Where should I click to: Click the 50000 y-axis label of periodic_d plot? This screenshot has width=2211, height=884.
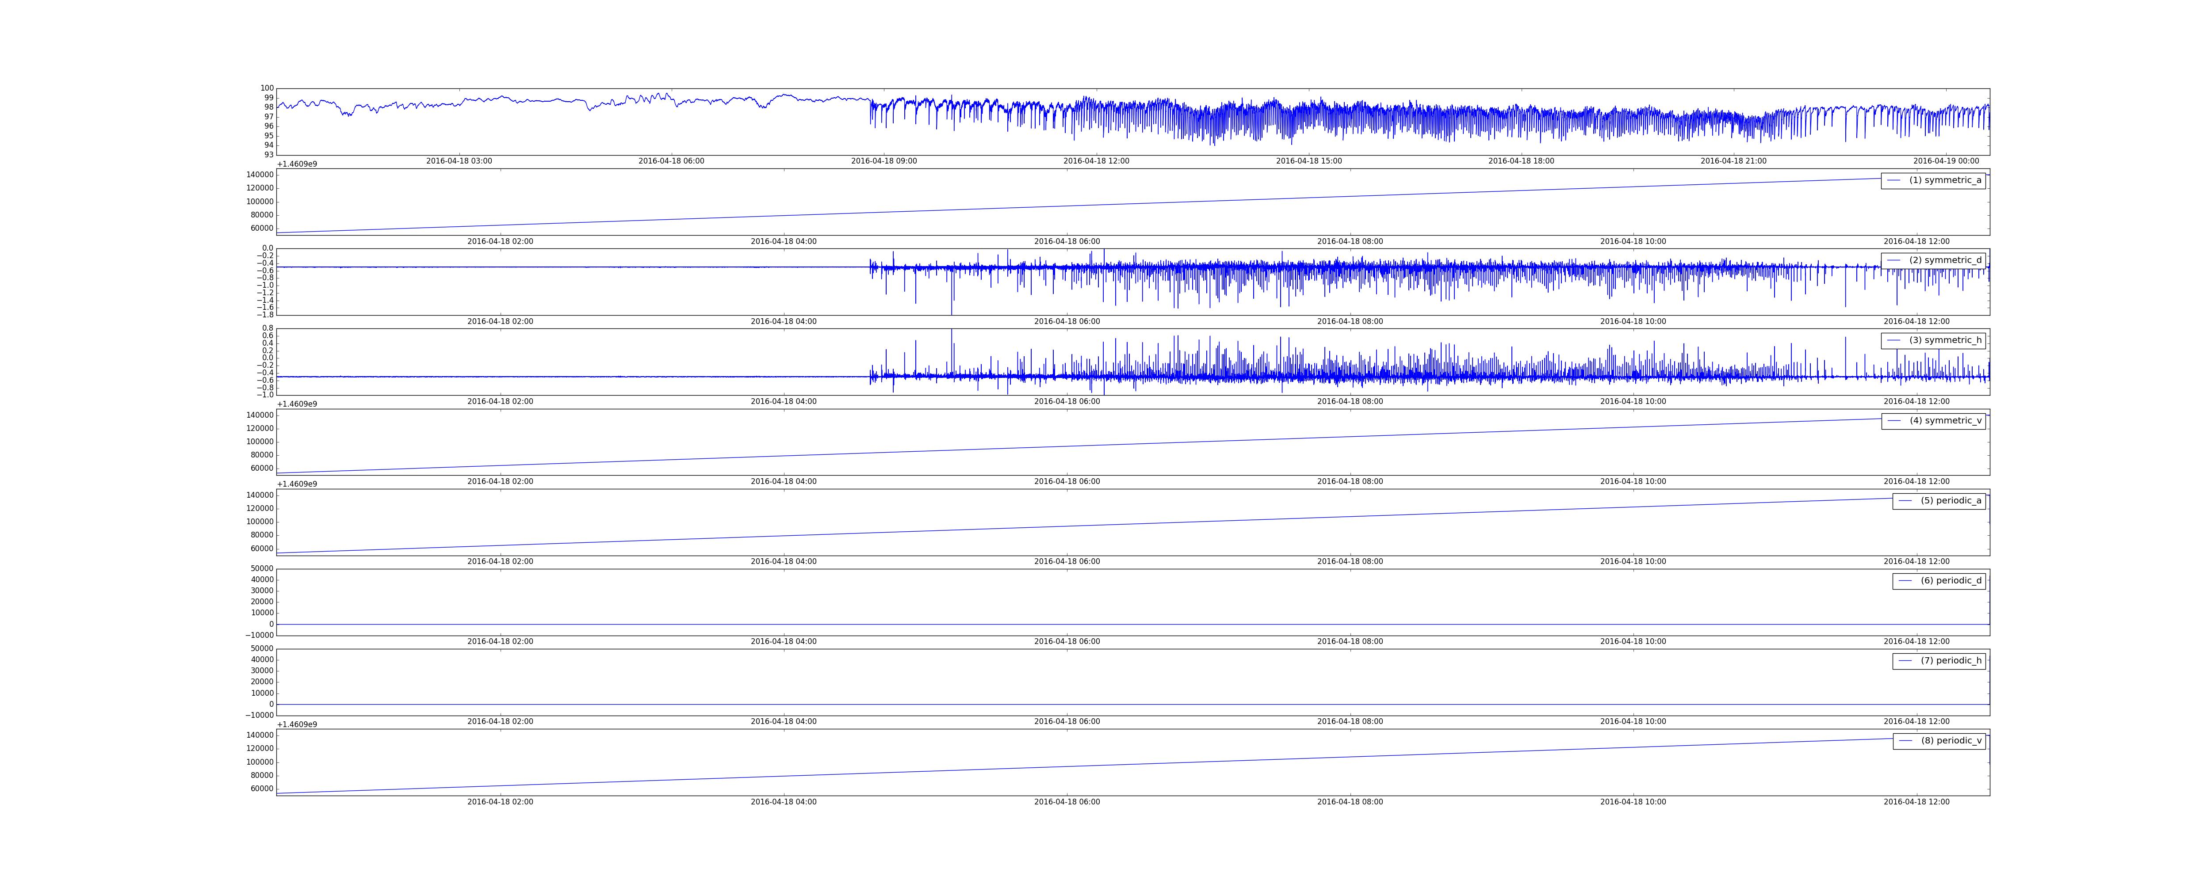[x=260, y=569]
